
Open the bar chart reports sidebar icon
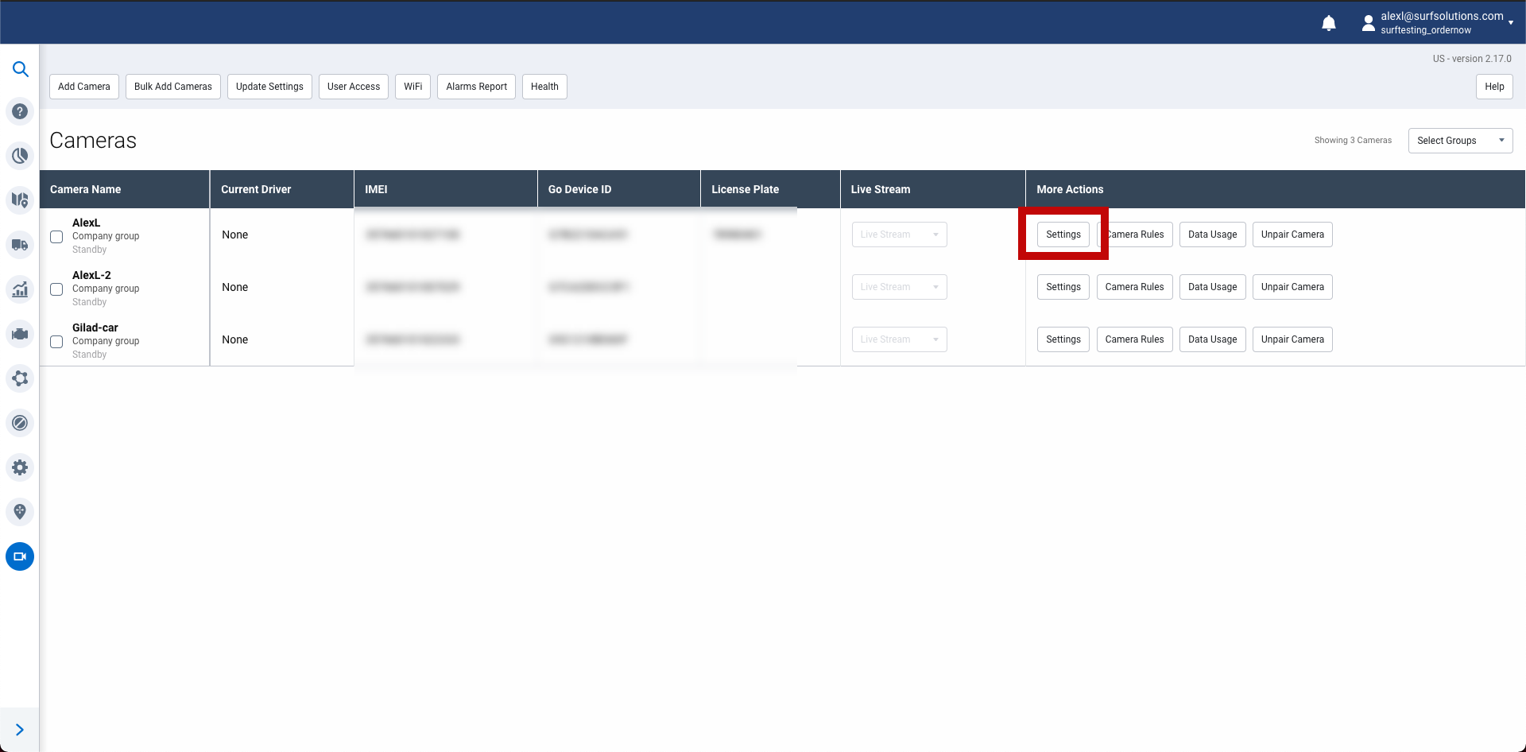20,289
